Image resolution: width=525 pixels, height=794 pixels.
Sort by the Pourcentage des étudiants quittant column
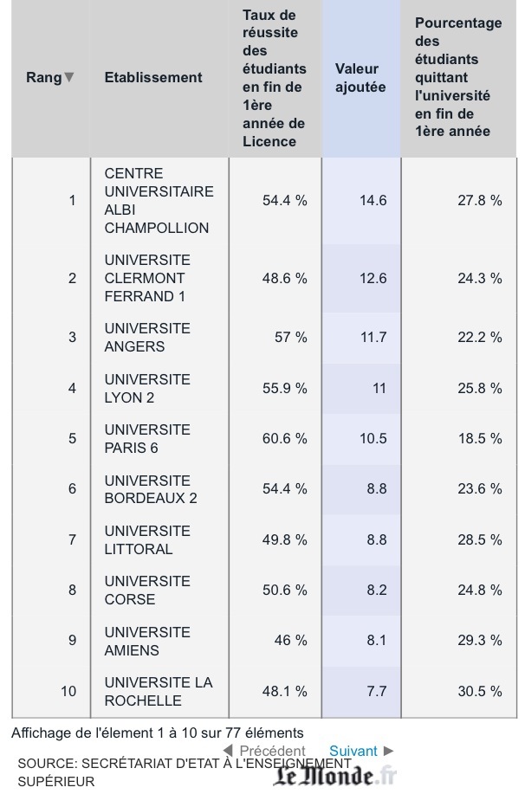[457, 77]
